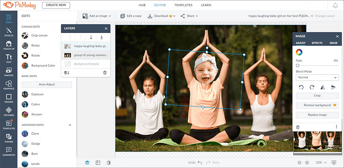Viewport: 344px width, 168px height.
Task: Select the Burn advanced edit
Action: [x=30, y=154]
